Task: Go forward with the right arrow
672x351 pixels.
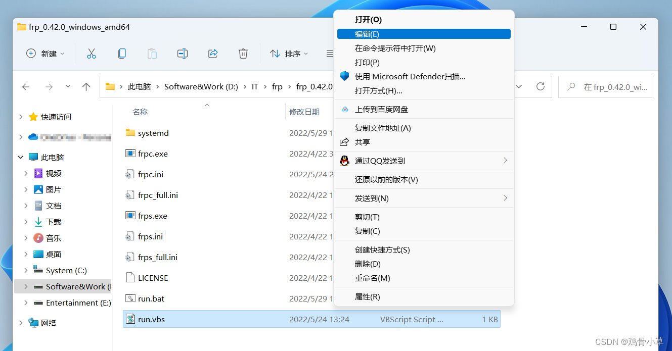Action: [x=49, y=87]
